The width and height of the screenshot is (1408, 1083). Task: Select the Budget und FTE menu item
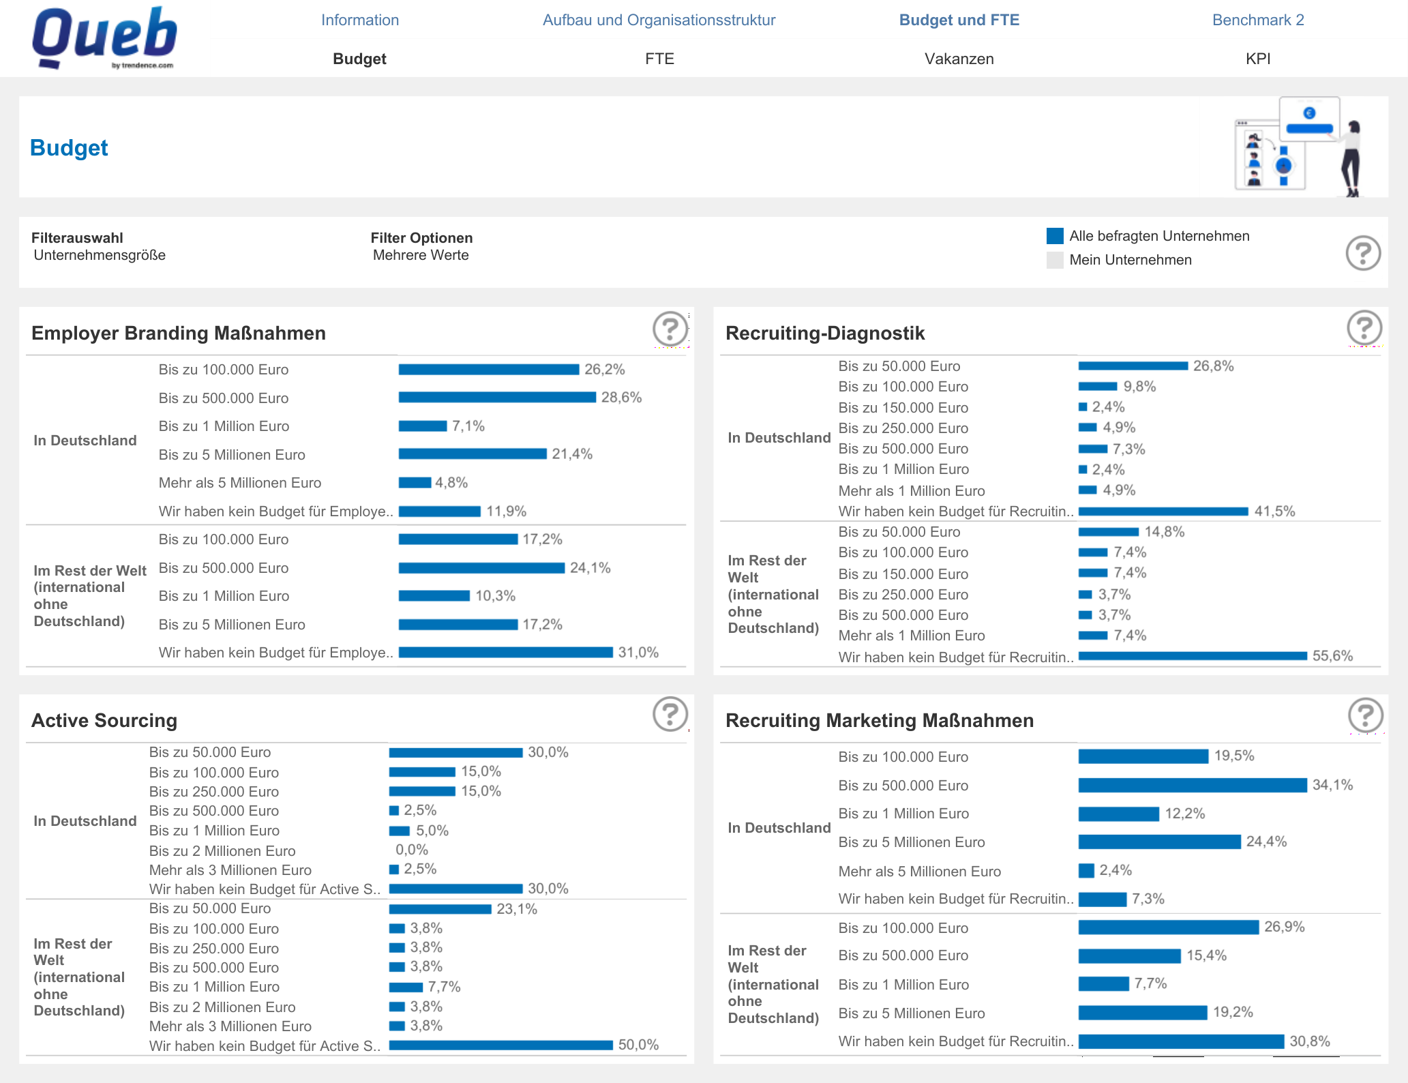(x=959, y=20)
